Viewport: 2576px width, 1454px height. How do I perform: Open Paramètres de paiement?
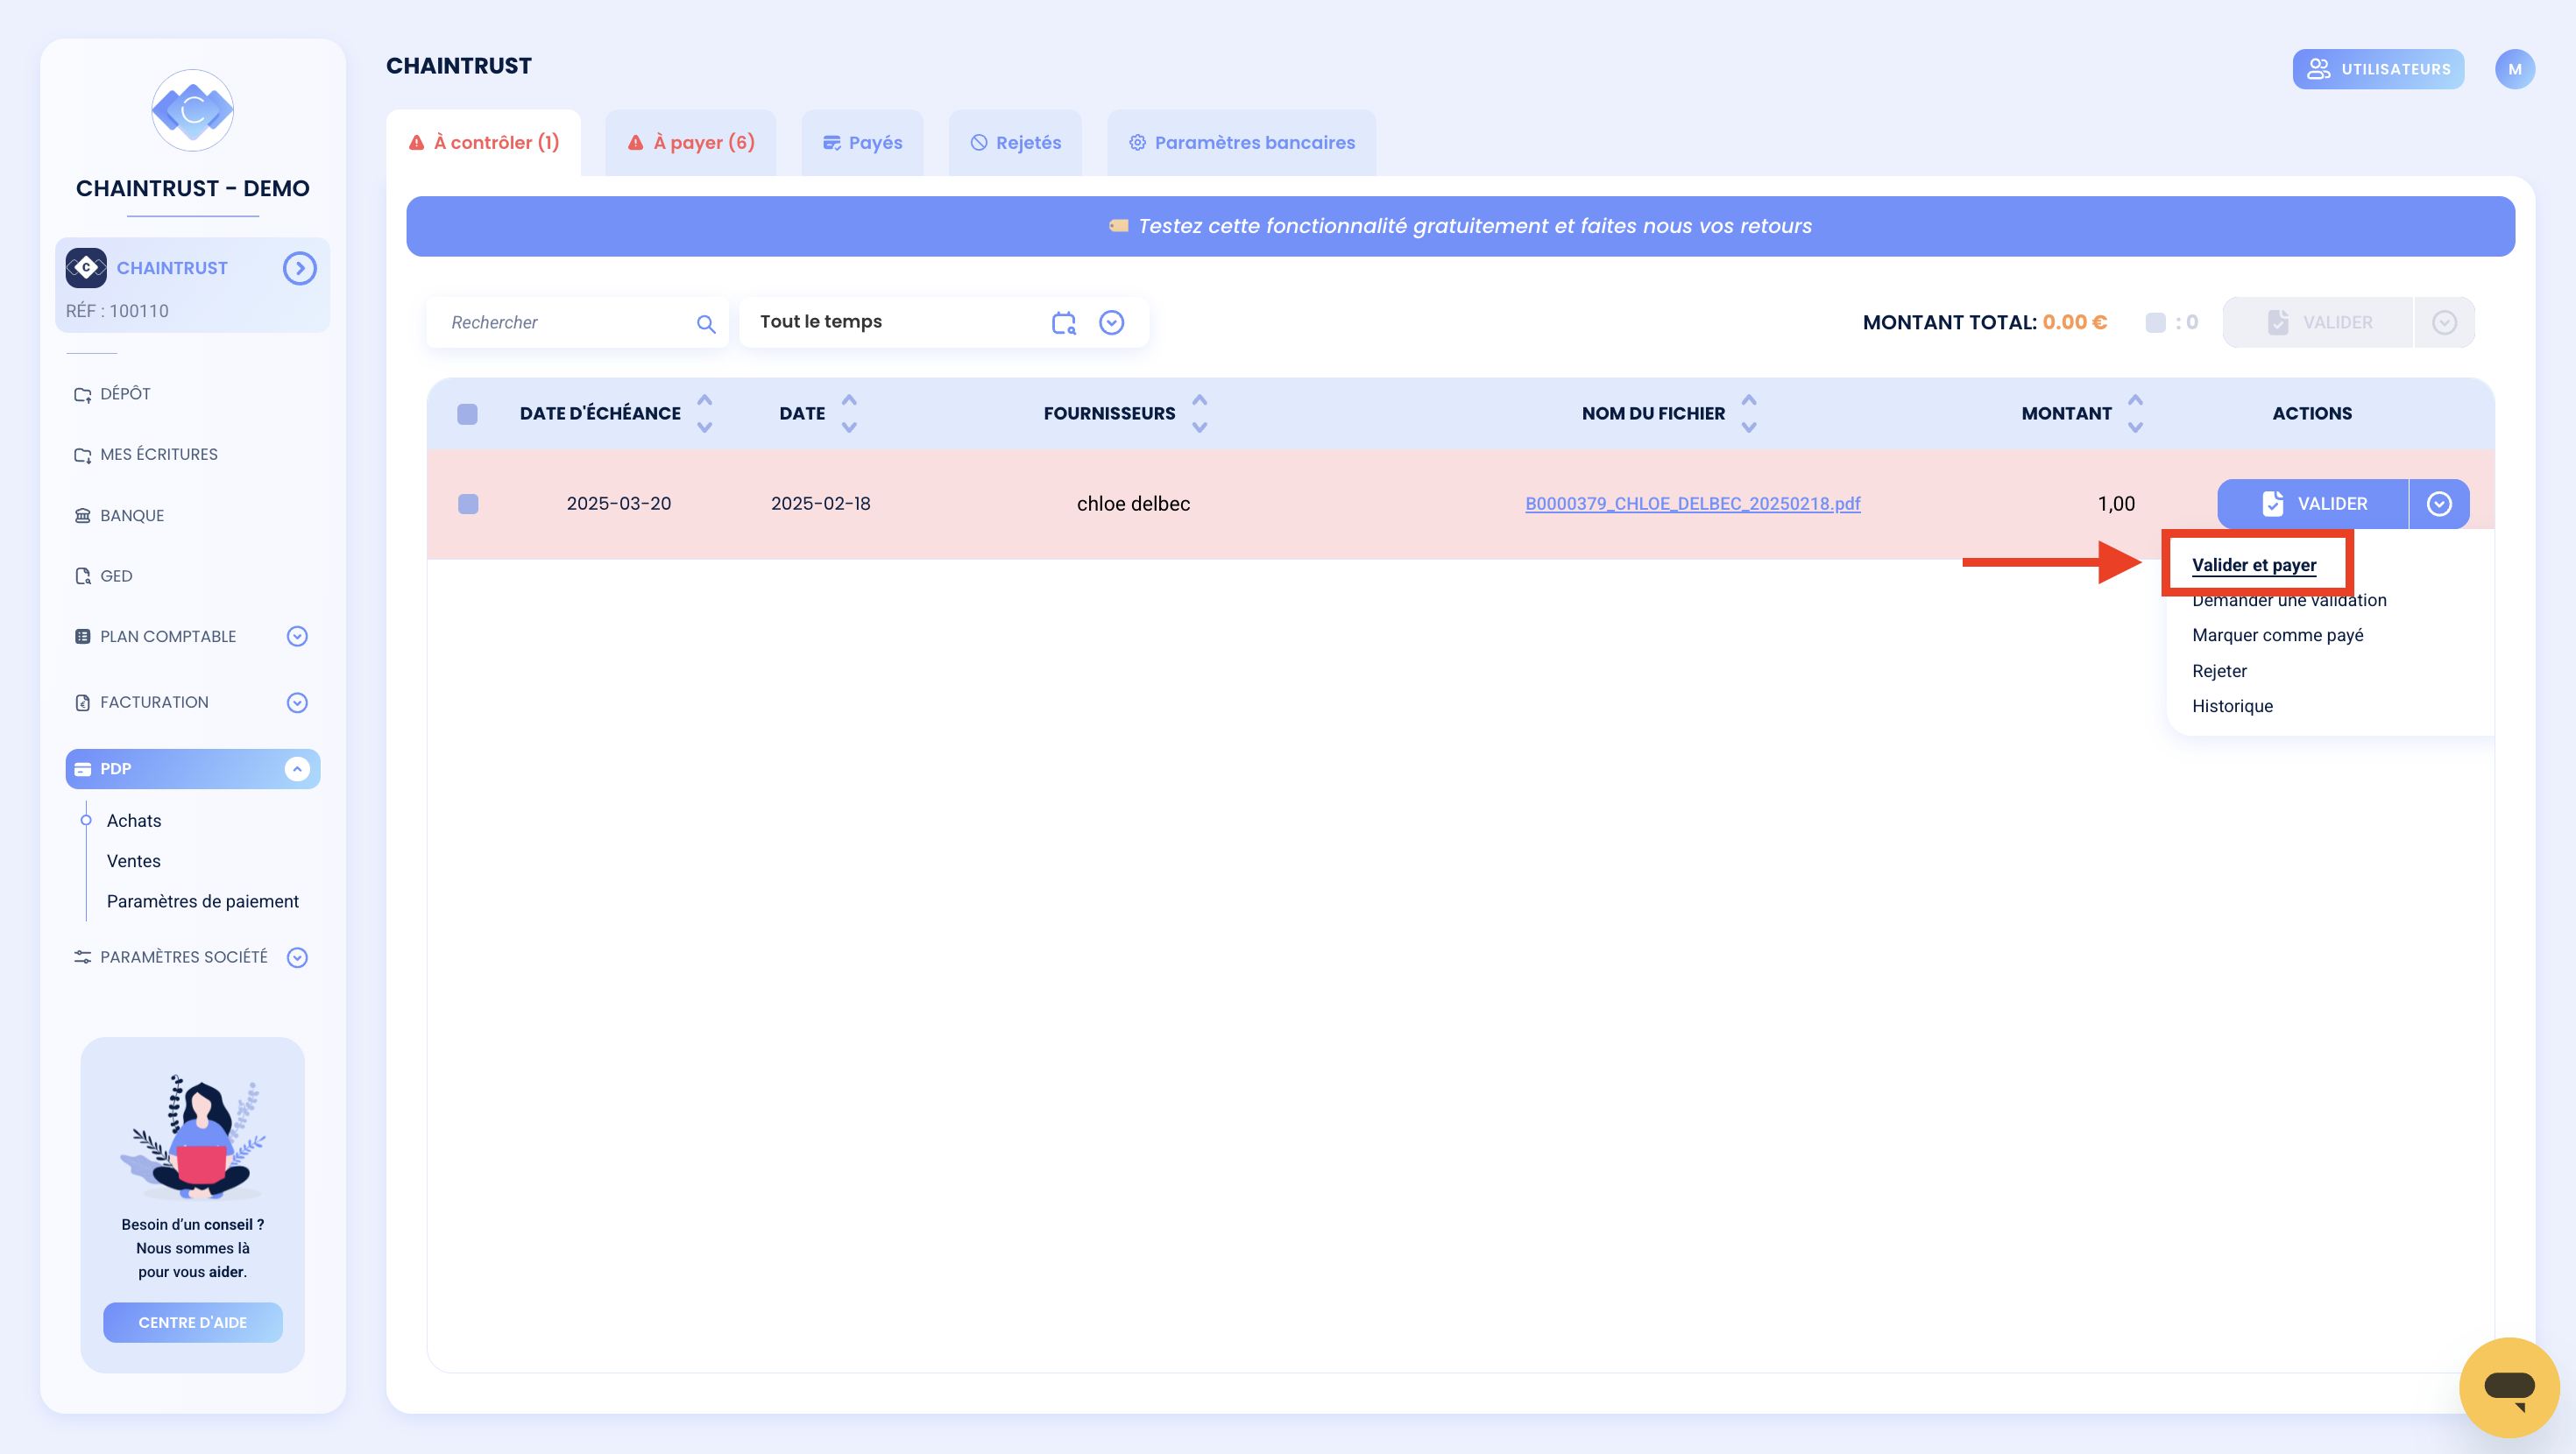202,901
